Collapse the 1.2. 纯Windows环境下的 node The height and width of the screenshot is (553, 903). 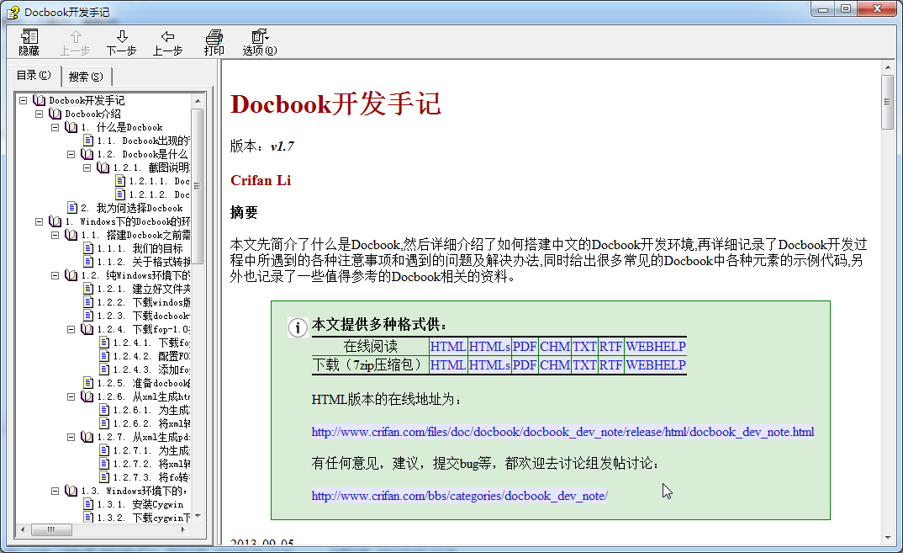coord(55,275)
